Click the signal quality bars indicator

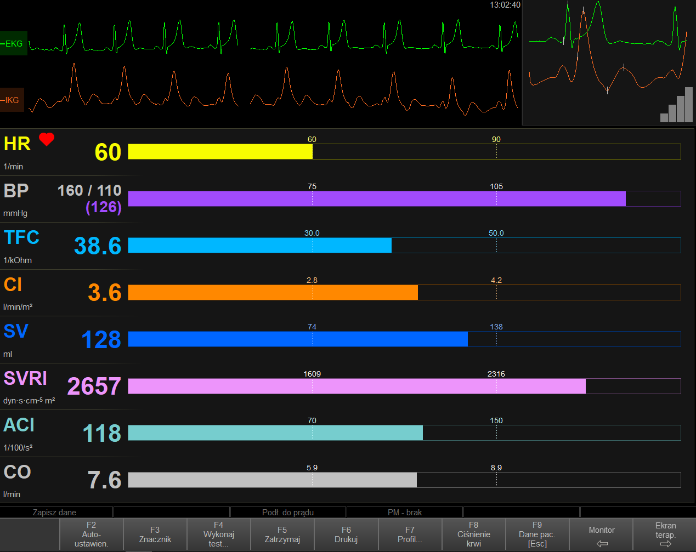coord(676,105)
